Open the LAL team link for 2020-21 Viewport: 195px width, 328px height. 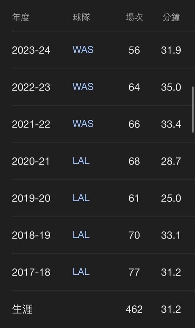pyautogui.click(x=81, y=161)
